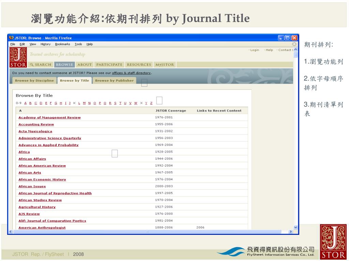Click the horizontal scrollbar thumb
Image resolution: width=349 pixels, height=261 pixels.
coord(147,232)
